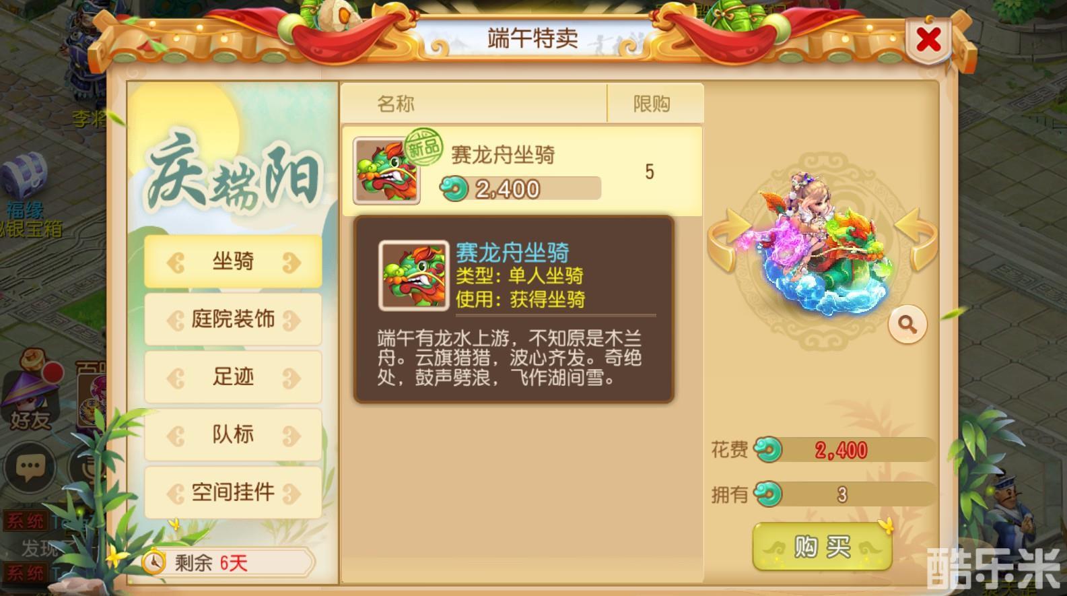Select the 队标 category
Image resolution: width=1067 pixels, height=596 pixels.
click(x=233, y=434)
